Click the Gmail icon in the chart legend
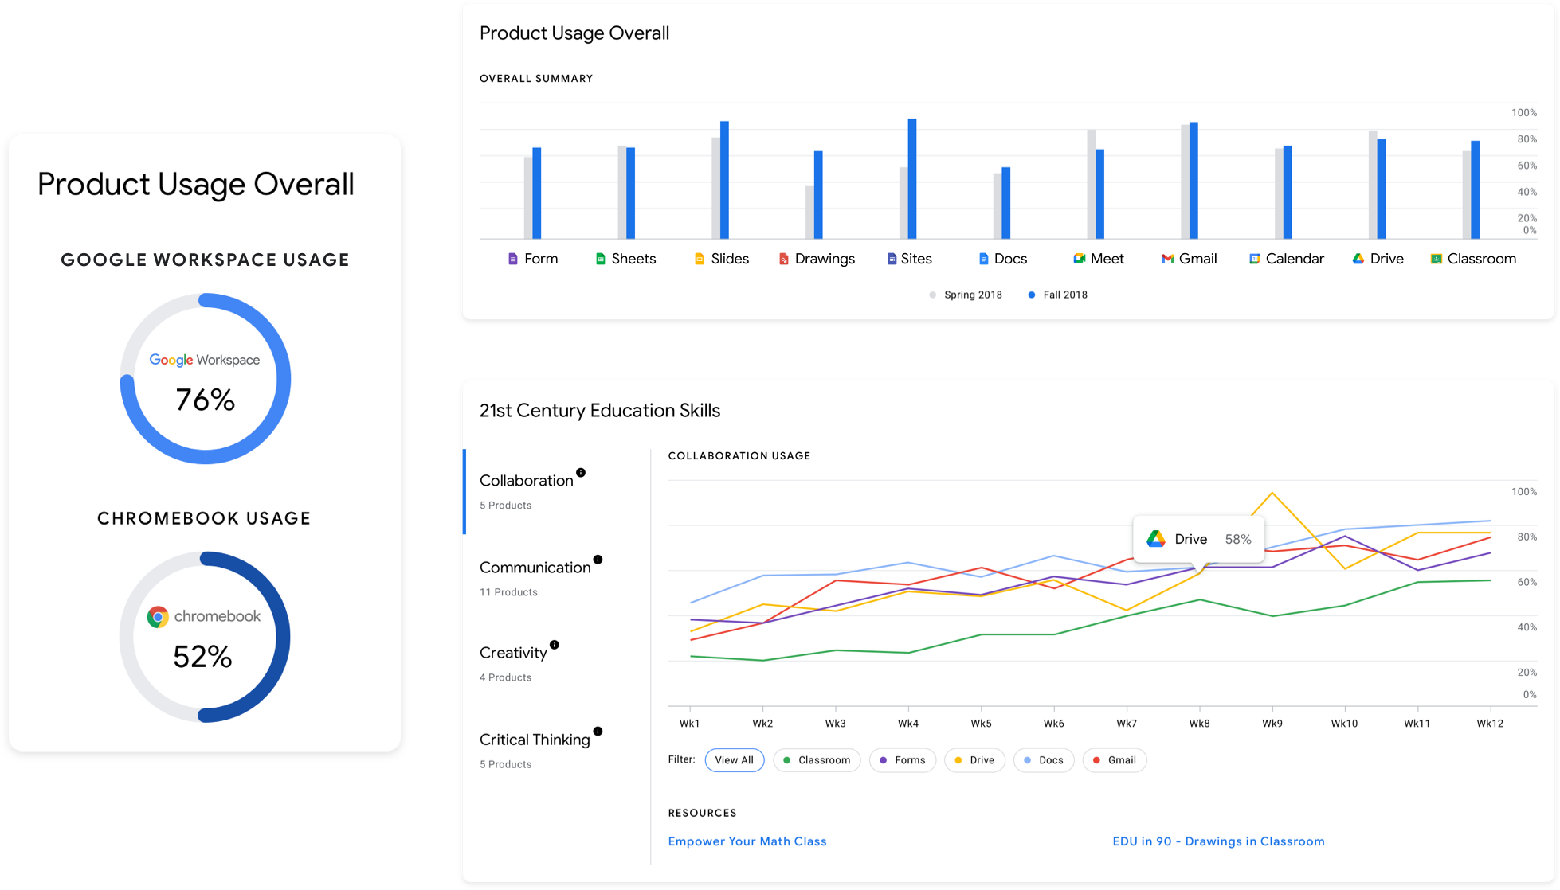 click(1167, 259)
